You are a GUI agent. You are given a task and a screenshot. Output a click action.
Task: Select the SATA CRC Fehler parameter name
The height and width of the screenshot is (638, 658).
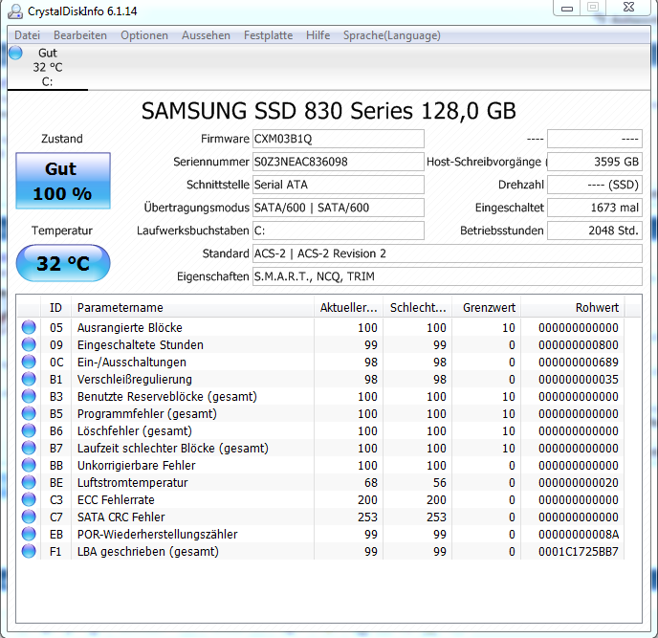(121, 517)
